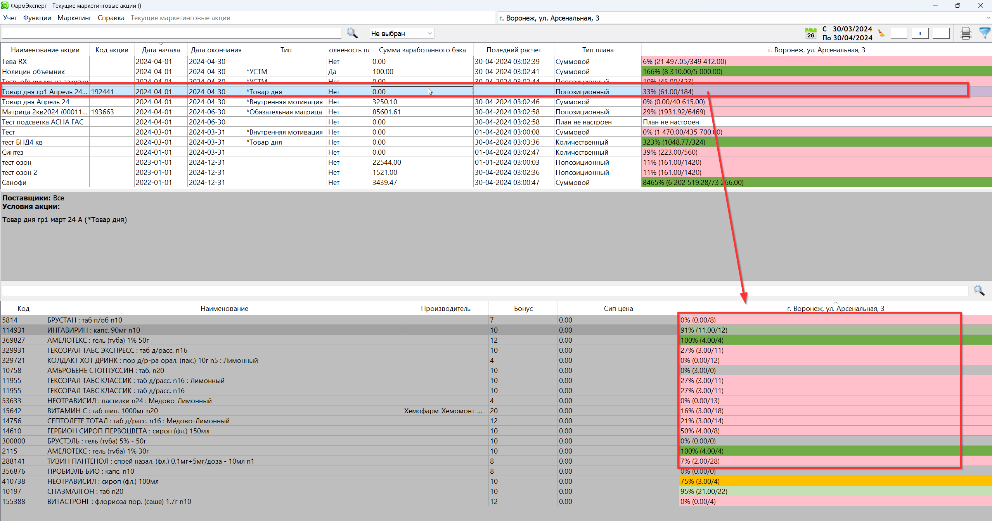Open the Маркетинг menu
The image size is (992, 521).
click(74, 18)
